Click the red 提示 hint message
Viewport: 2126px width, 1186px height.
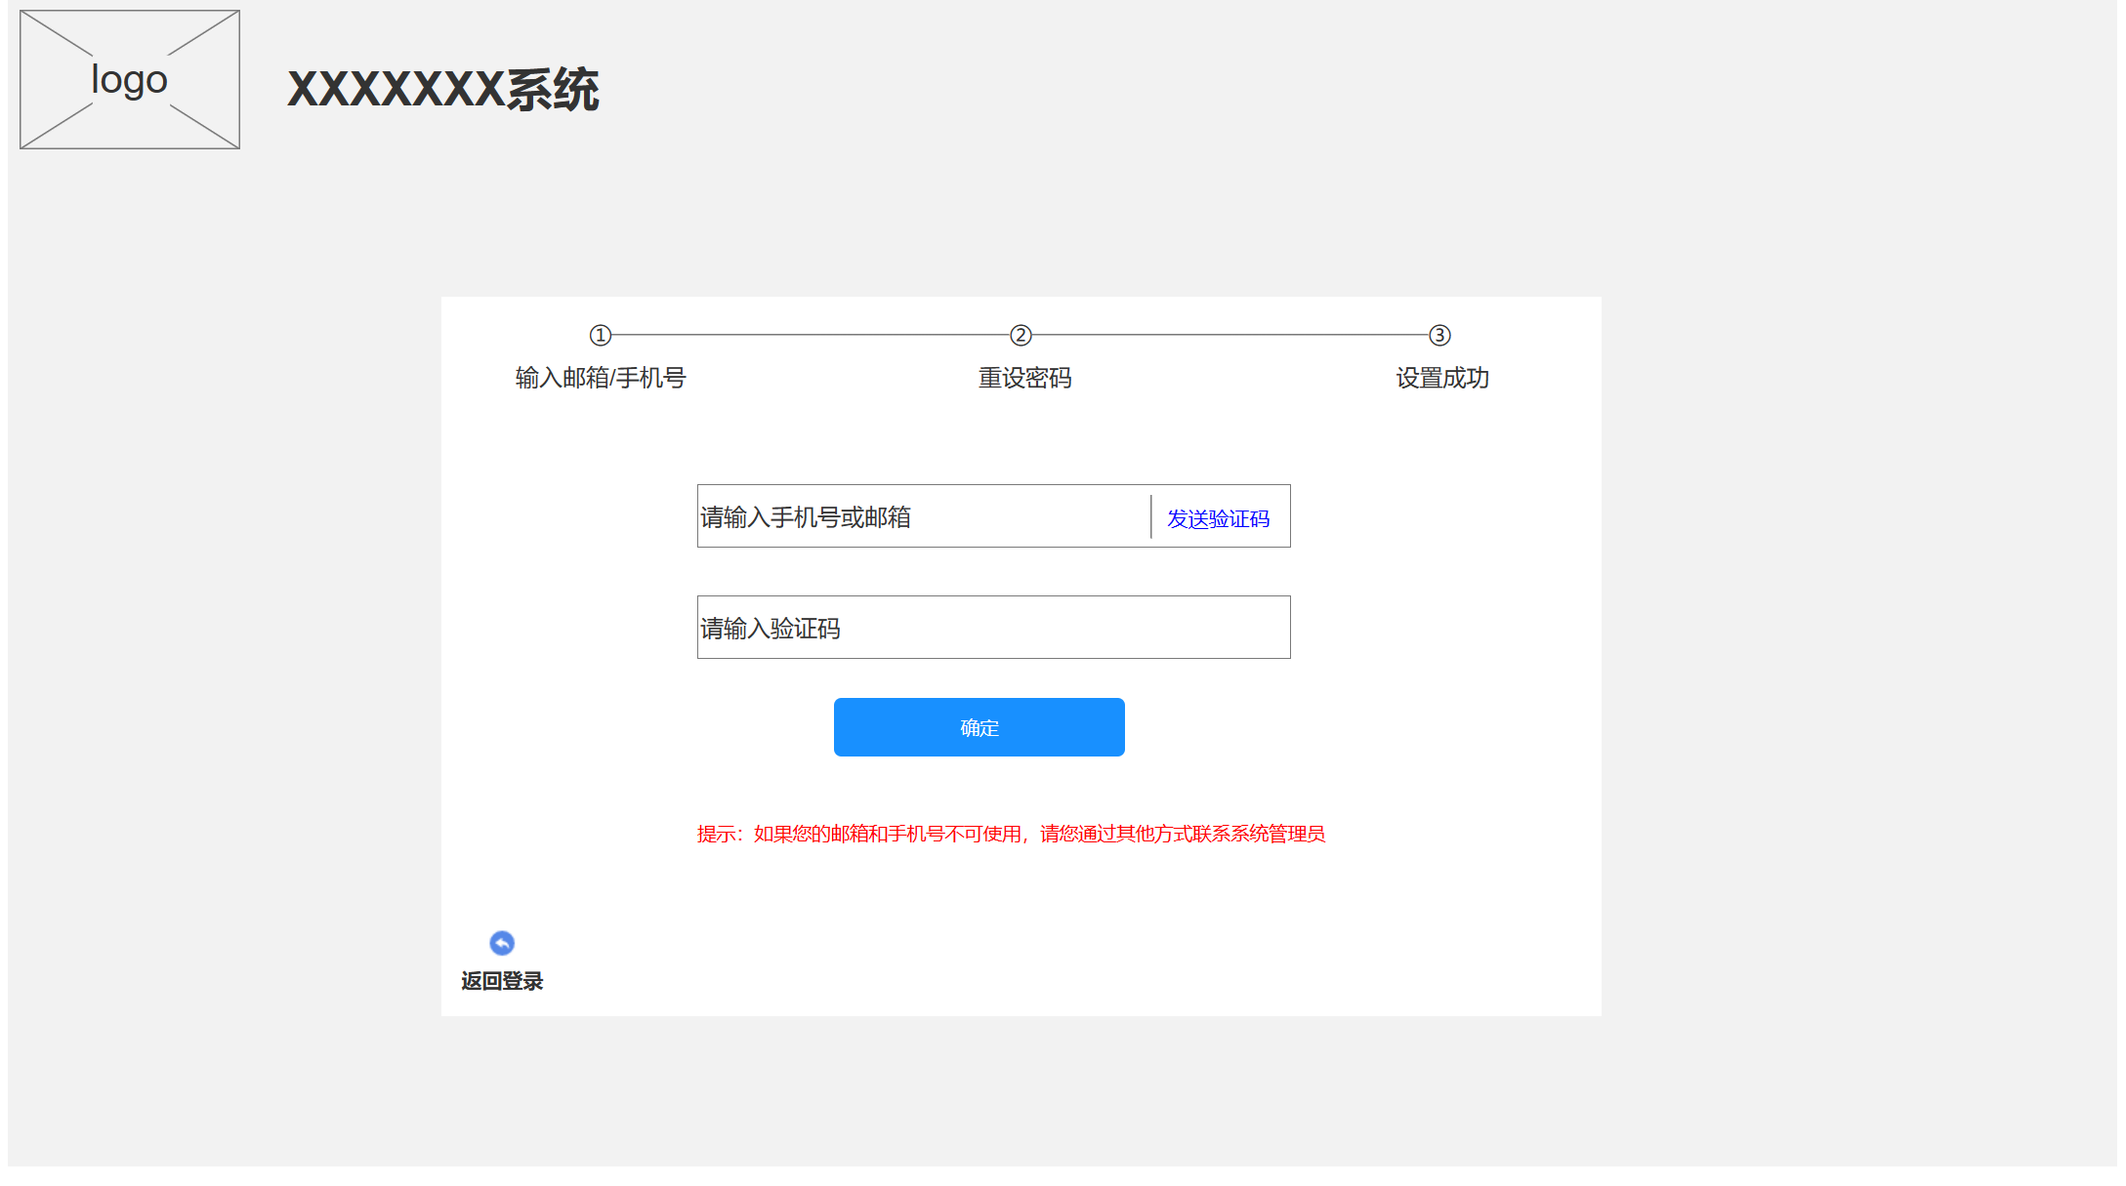point(1011,834)
